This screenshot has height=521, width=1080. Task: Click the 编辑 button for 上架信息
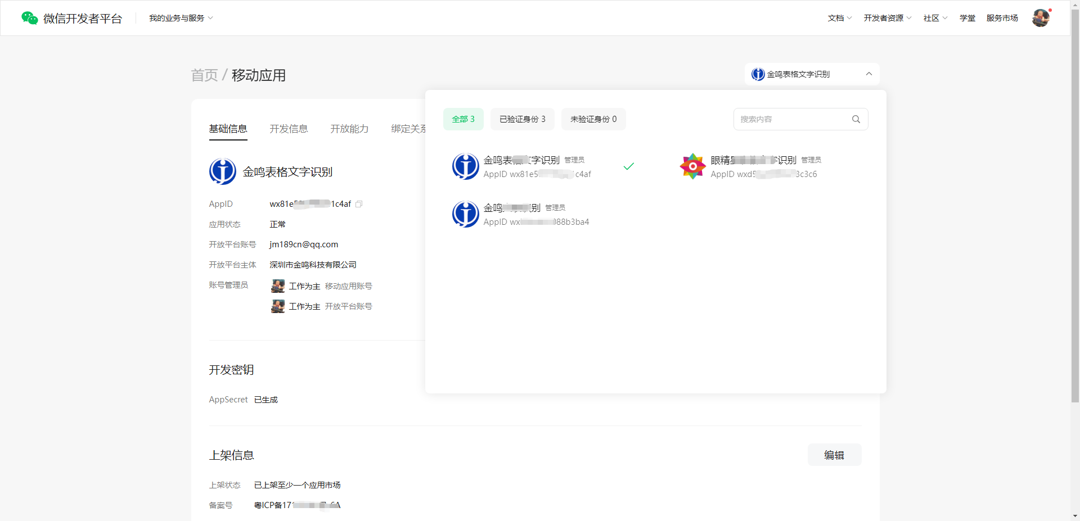click(x=835, y=455)
